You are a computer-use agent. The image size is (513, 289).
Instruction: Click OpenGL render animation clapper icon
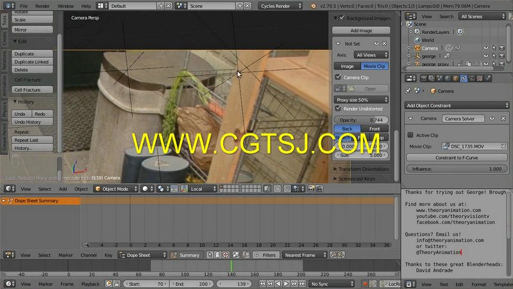(319, 189)
